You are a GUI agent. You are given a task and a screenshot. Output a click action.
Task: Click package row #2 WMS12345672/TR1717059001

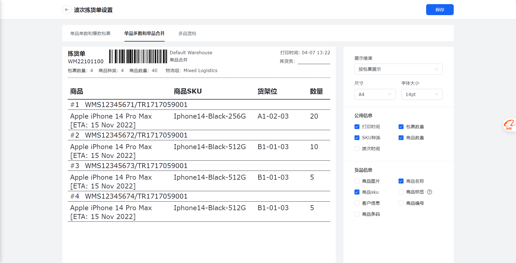click(x=199, y=135)
